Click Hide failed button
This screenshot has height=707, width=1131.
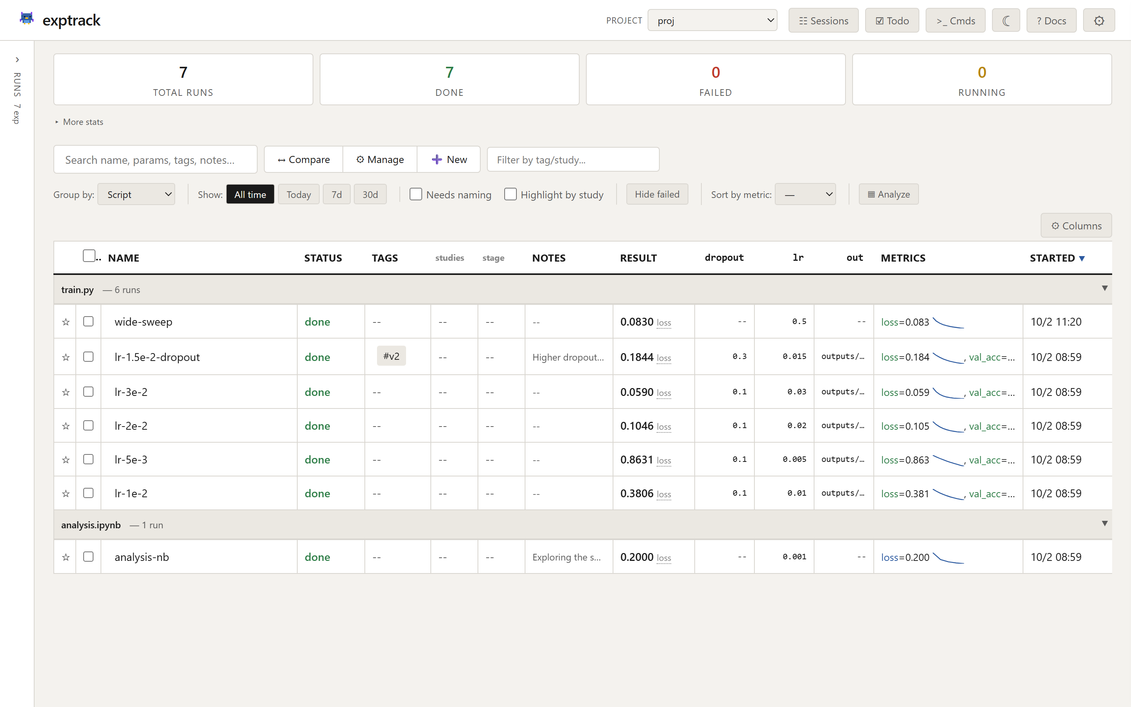(x=657, y=194)
